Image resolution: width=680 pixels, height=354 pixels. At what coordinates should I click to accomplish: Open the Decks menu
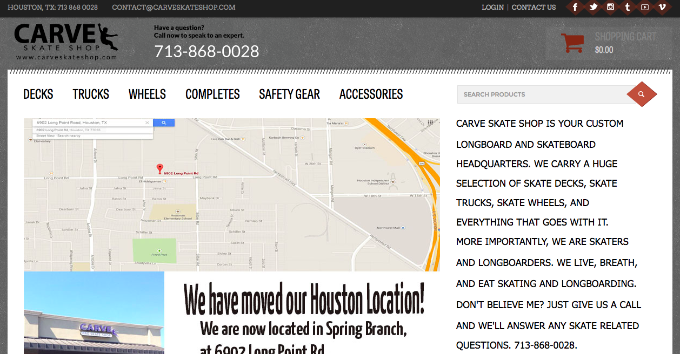38,94
